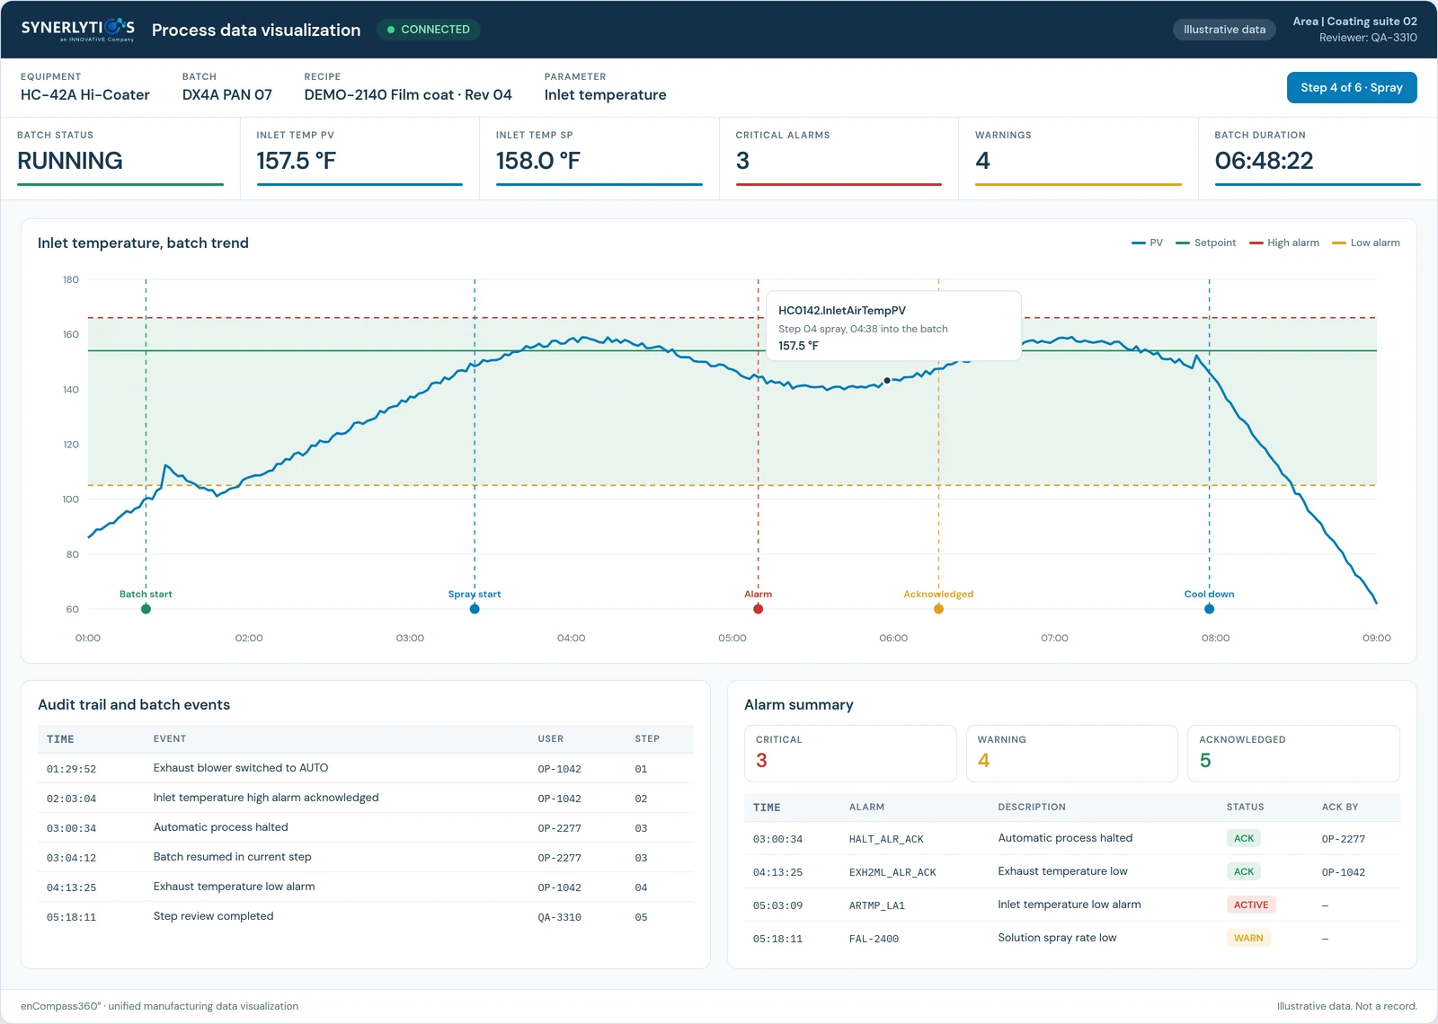The height and width of the screenshot is (1024, 1438).
Task: Select the Cool down marker dot
Action: [x=1209, y=609]
